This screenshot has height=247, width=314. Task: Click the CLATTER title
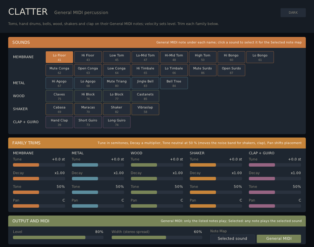(x=28, y=12)
